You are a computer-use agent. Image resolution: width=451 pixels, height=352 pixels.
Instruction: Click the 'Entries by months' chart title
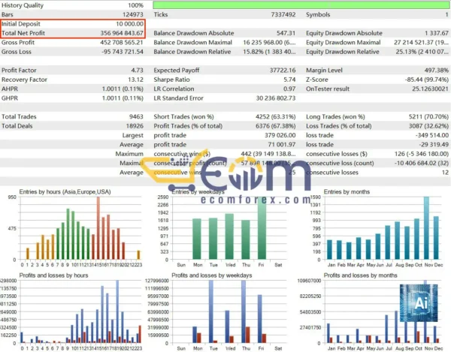click(347, 192)
